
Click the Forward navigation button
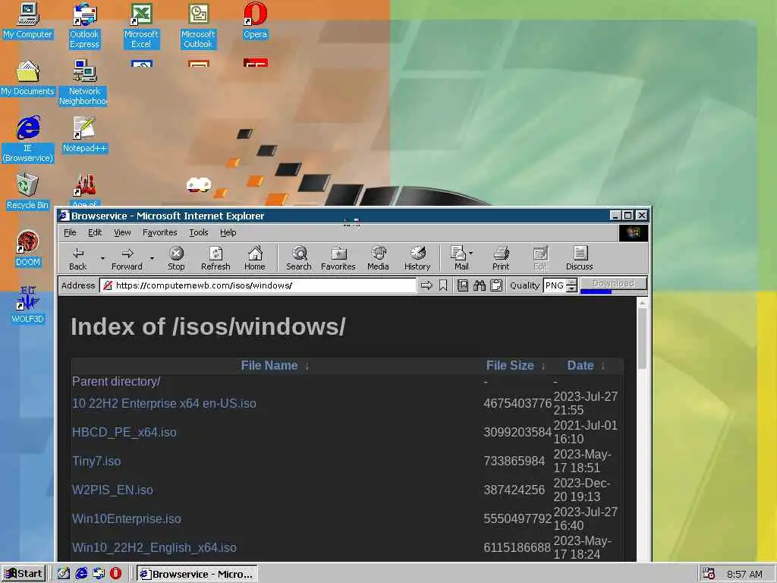[x=127, y=258]
